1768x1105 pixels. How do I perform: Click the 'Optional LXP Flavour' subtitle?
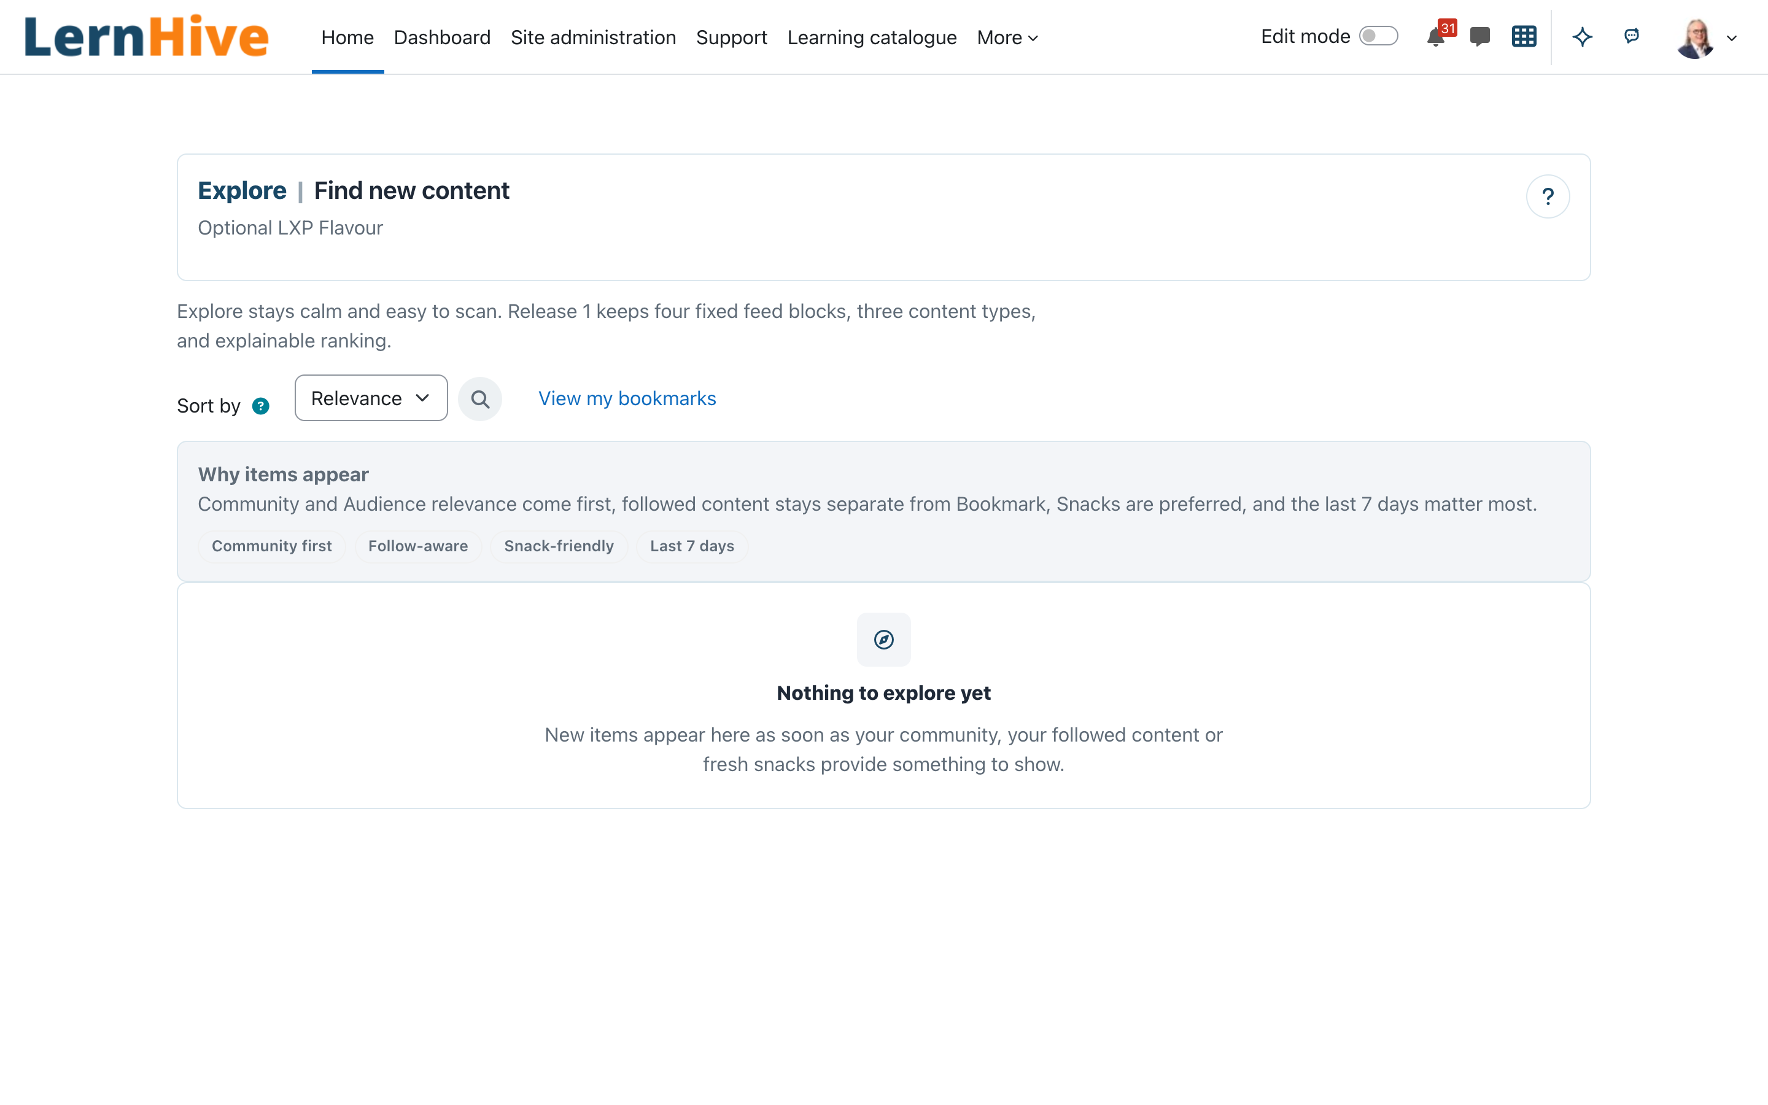pyautogui.click(x=290, y=228)
